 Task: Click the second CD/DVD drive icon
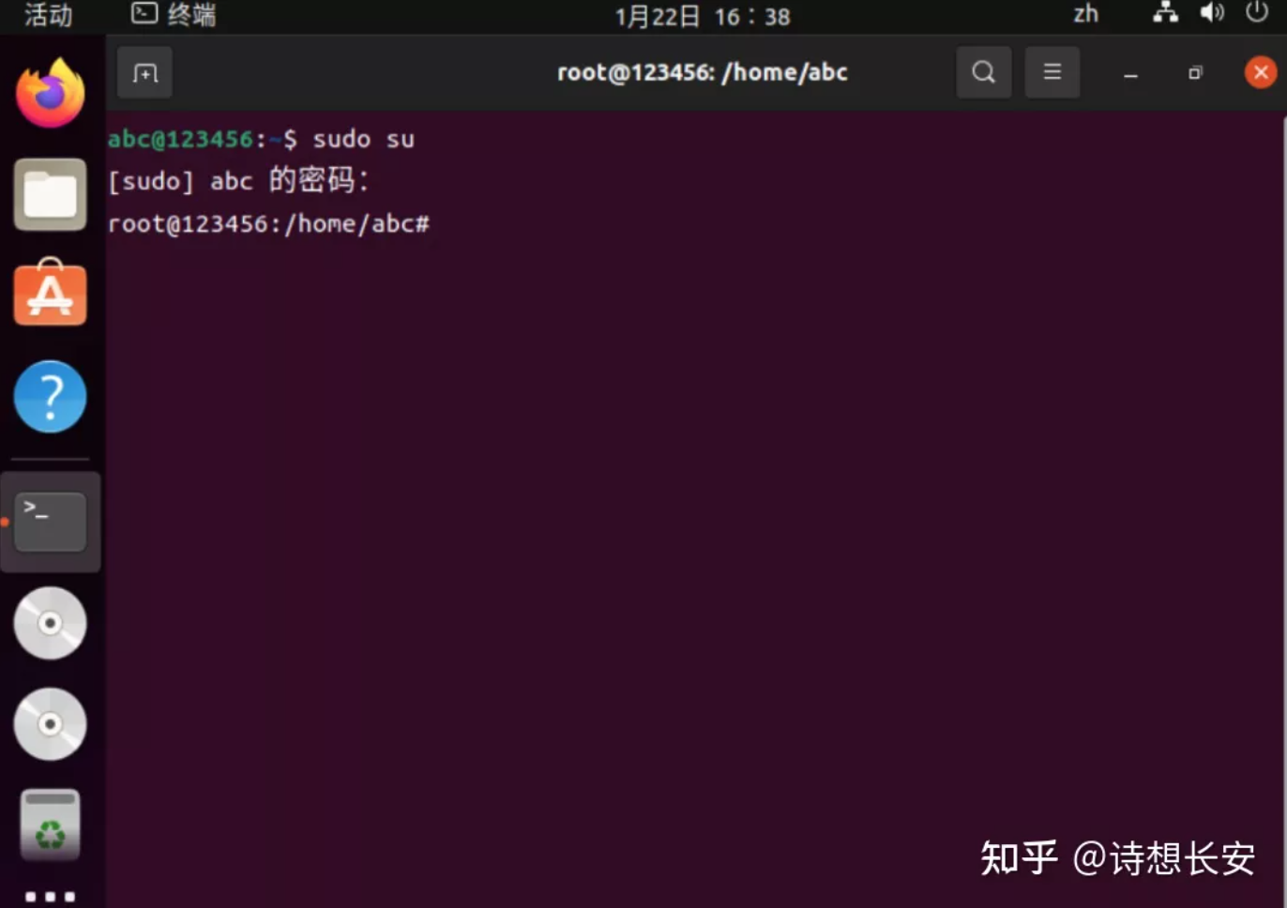click(49, 723)
